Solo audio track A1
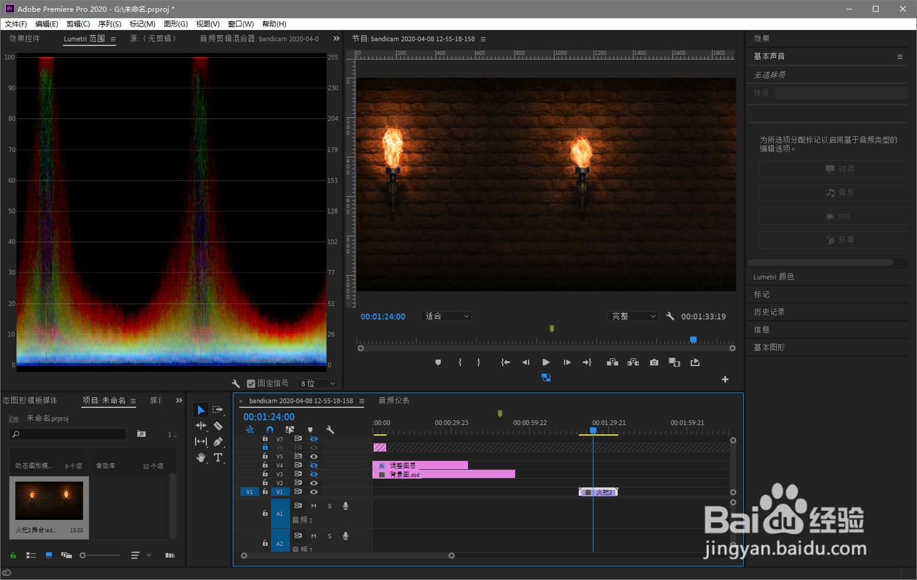The image size is (917, 580). coord(329,506)
